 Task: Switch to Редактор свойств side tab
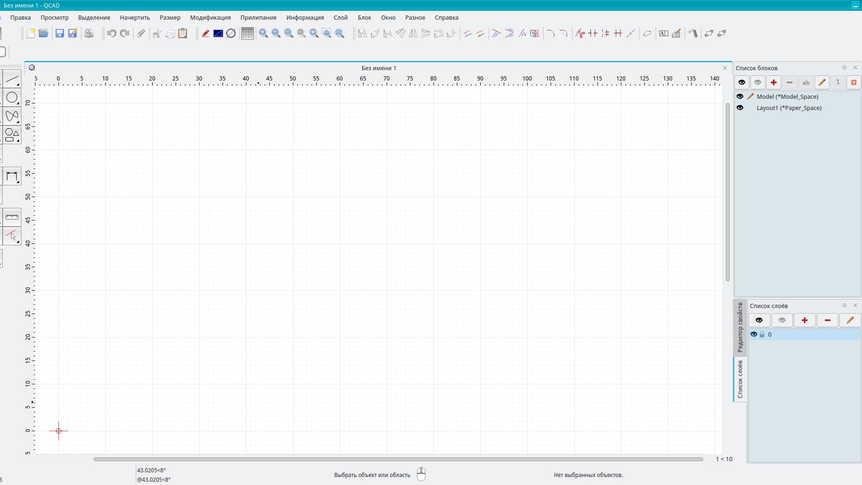(x=740, y=327)
